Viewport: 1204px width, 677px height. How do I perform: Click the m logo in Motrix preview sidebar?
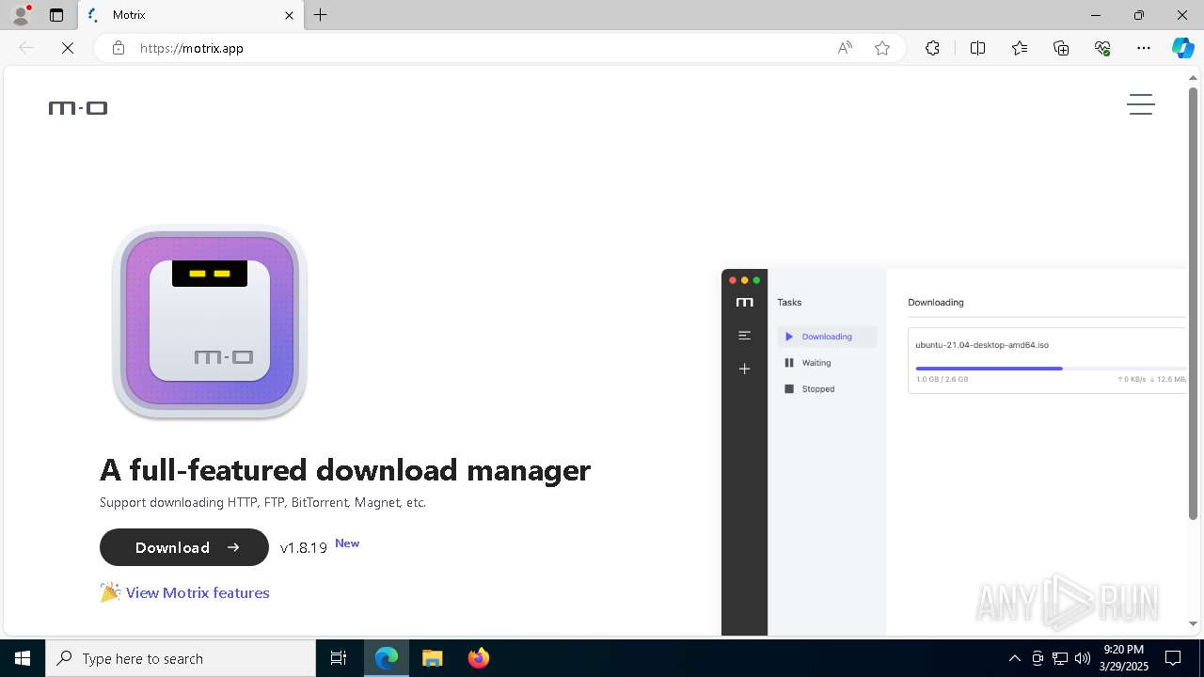click(x=744, y=303)
